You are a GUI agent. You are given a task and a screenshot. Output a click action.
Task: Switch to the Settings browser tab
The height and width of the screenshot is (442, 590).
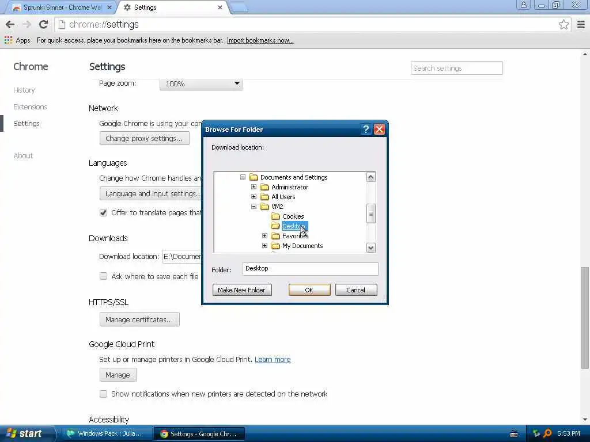pyautogui.click(x=174, y=7)
